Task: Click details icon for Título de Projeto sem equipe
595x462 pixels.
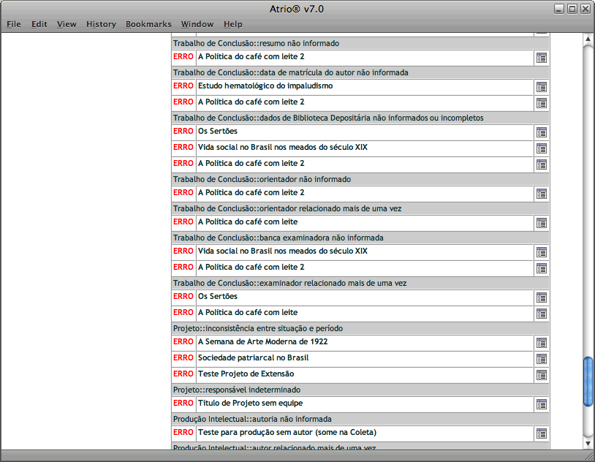Action: tap(541, 404)
